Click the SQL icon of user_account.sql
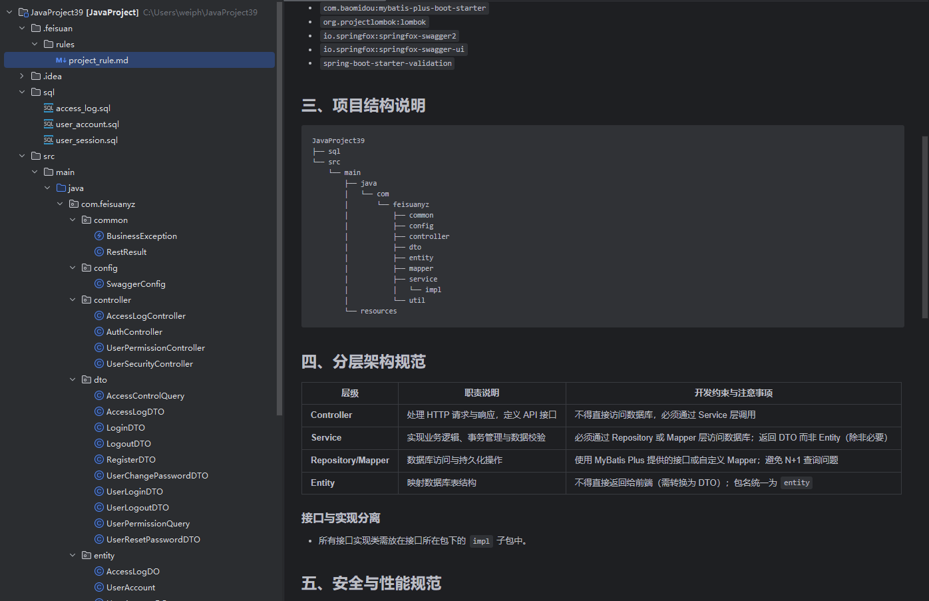 [49, 124]
